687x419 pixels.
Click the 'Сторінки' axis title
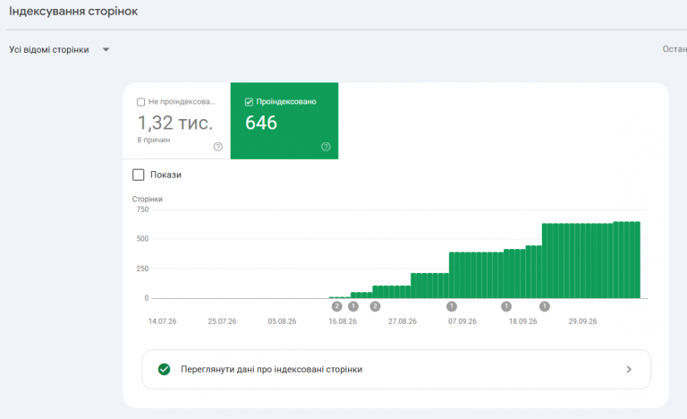click(148, 199)
